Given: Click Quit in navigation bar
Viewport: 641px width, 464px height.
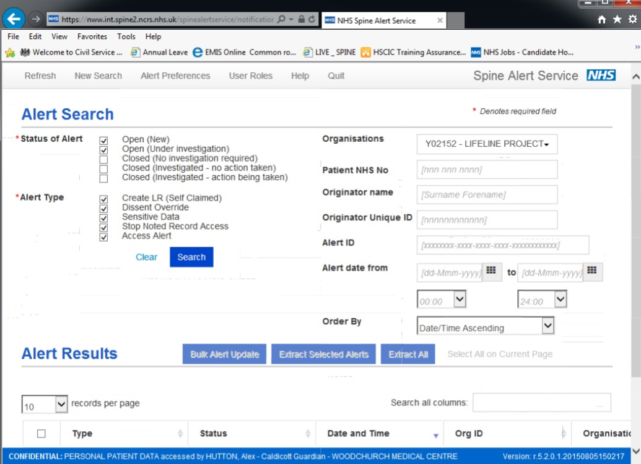Looking at the screenshot, I should [336, 76].
